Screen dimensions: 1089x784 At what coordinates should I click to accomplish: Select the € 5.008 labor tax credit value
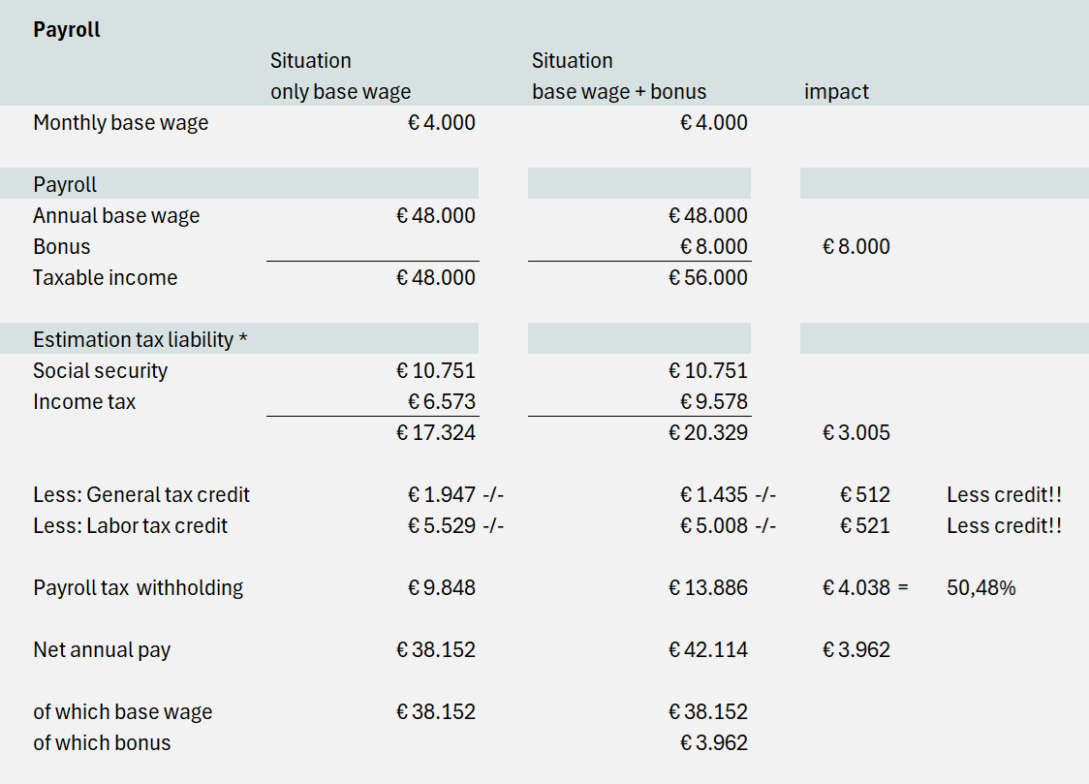pos(713,526)
